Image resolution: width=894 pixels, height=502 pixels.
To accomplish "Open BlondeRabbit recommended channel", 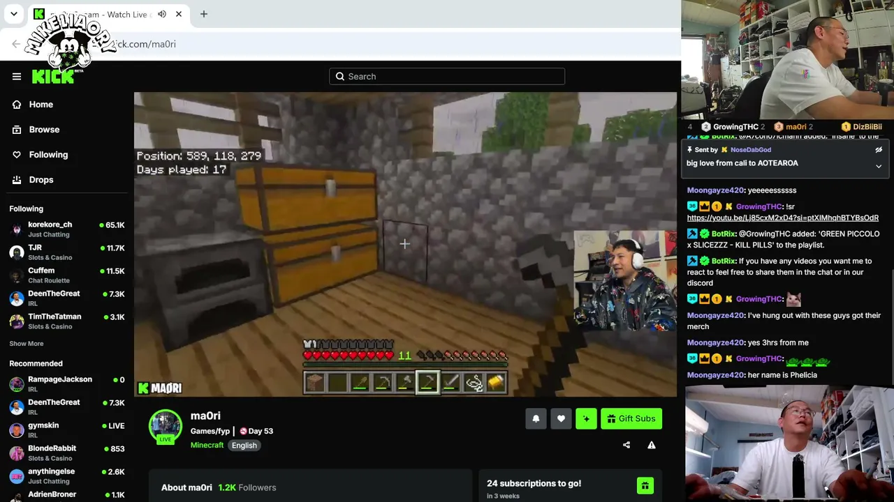I will pyautogui.click(x=67, y=453).
